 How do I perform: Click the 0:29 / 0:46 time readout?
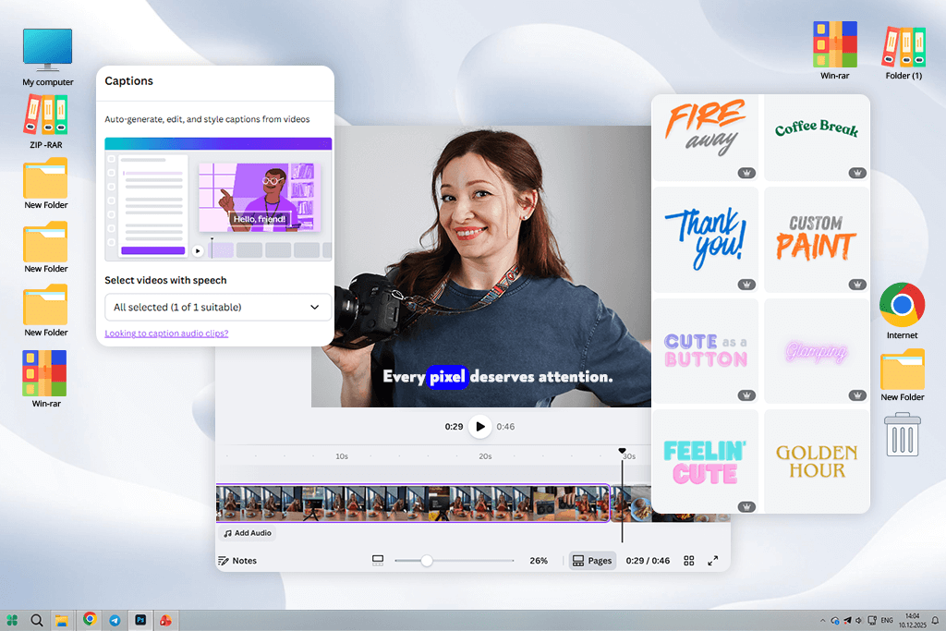(x=648, y=561)
